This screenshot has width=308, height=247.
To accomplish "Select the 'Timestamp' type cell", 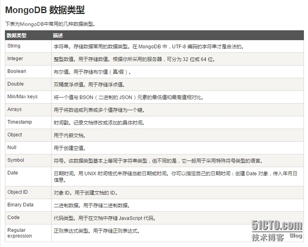I will click(28, 122).
